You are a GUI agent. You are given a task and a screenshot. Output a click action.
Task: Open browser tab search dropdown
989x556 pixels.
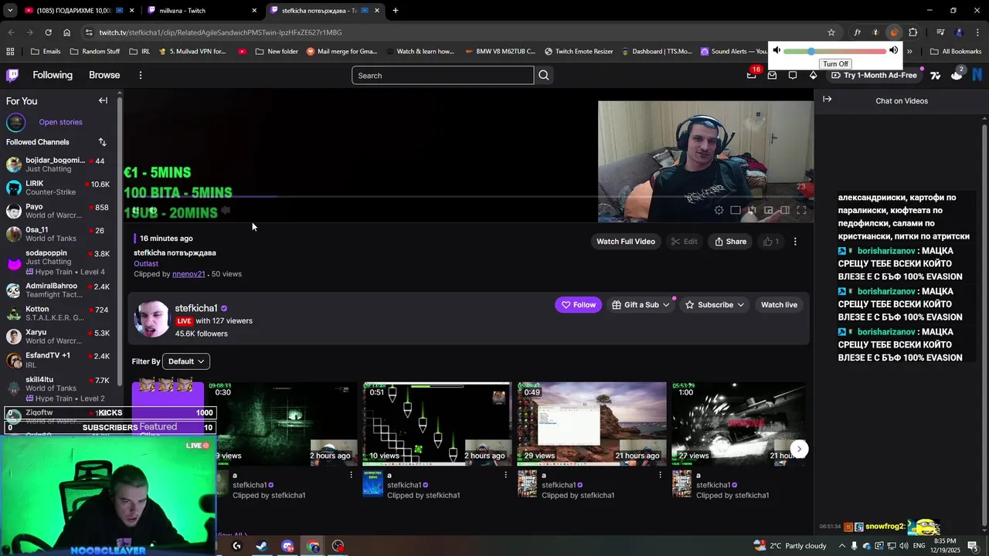(10, 11)
